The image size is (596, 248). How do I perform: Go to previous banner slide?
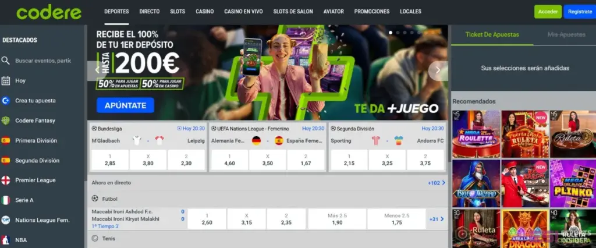click(x=97, y=70)
